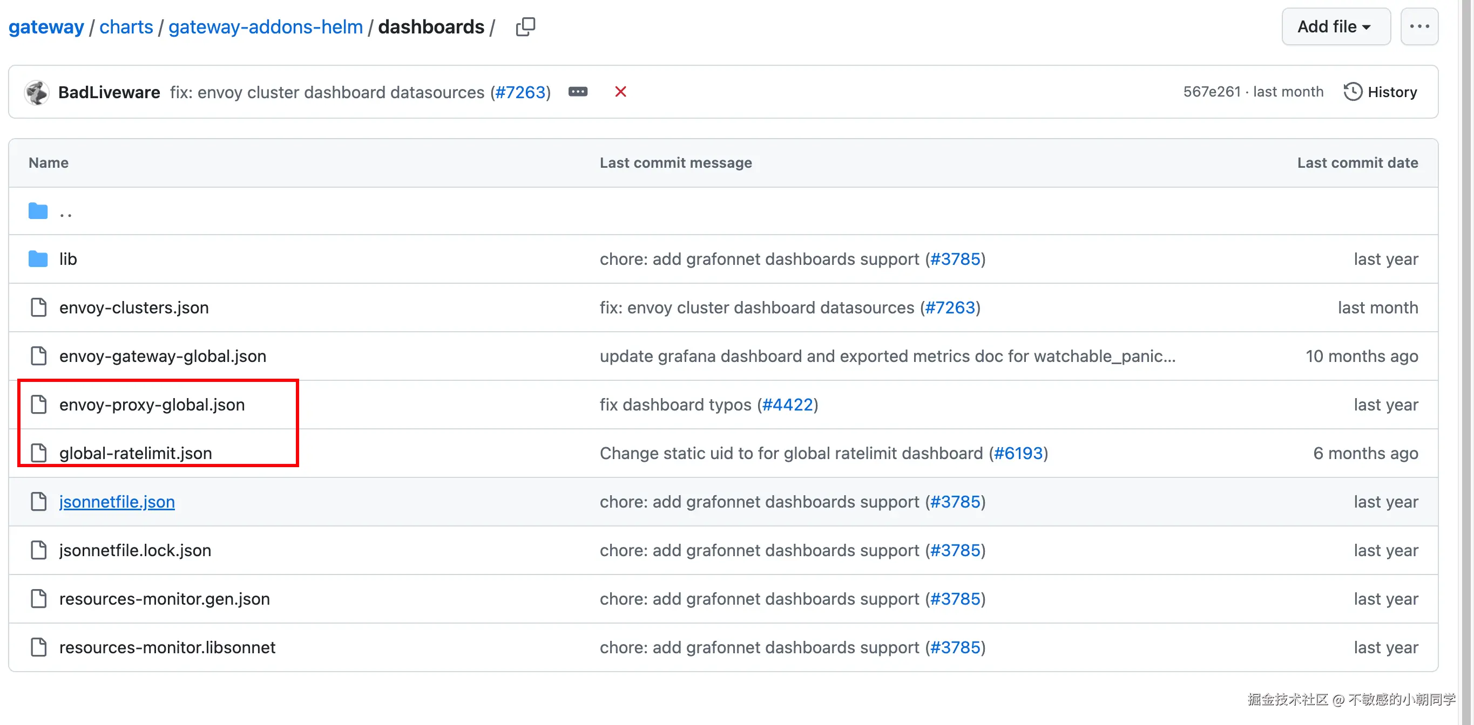Image resolution: width=1474 pixels, height=725 pixels.
Task: Click BadLiveware's avatar image
Action: [x=37, y=92]
